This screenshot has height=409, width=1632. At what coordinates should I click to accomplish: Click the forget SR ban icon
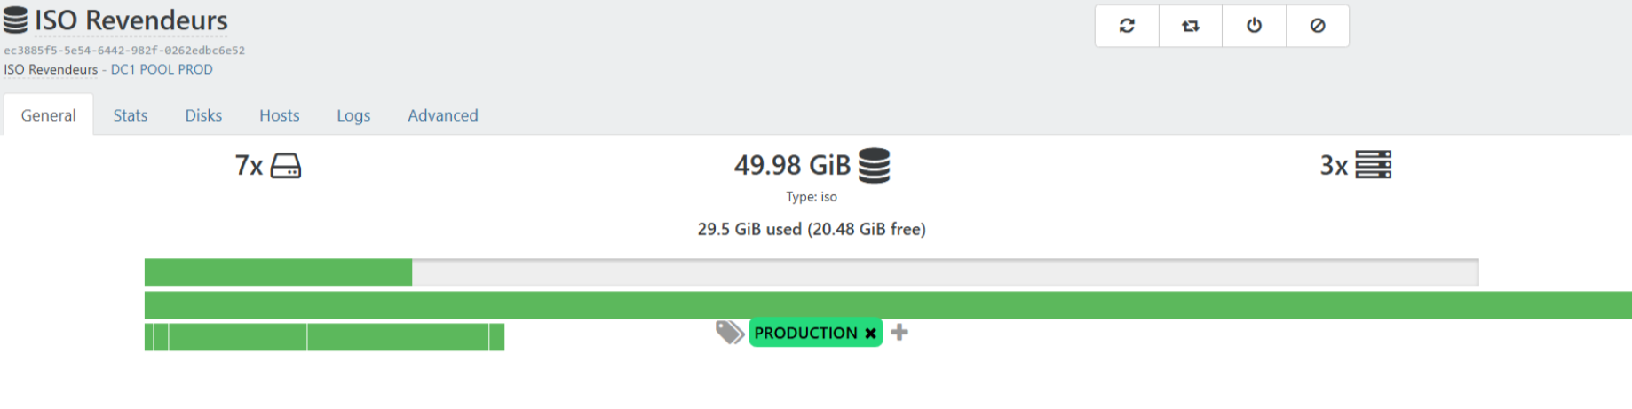(1318, 26)
